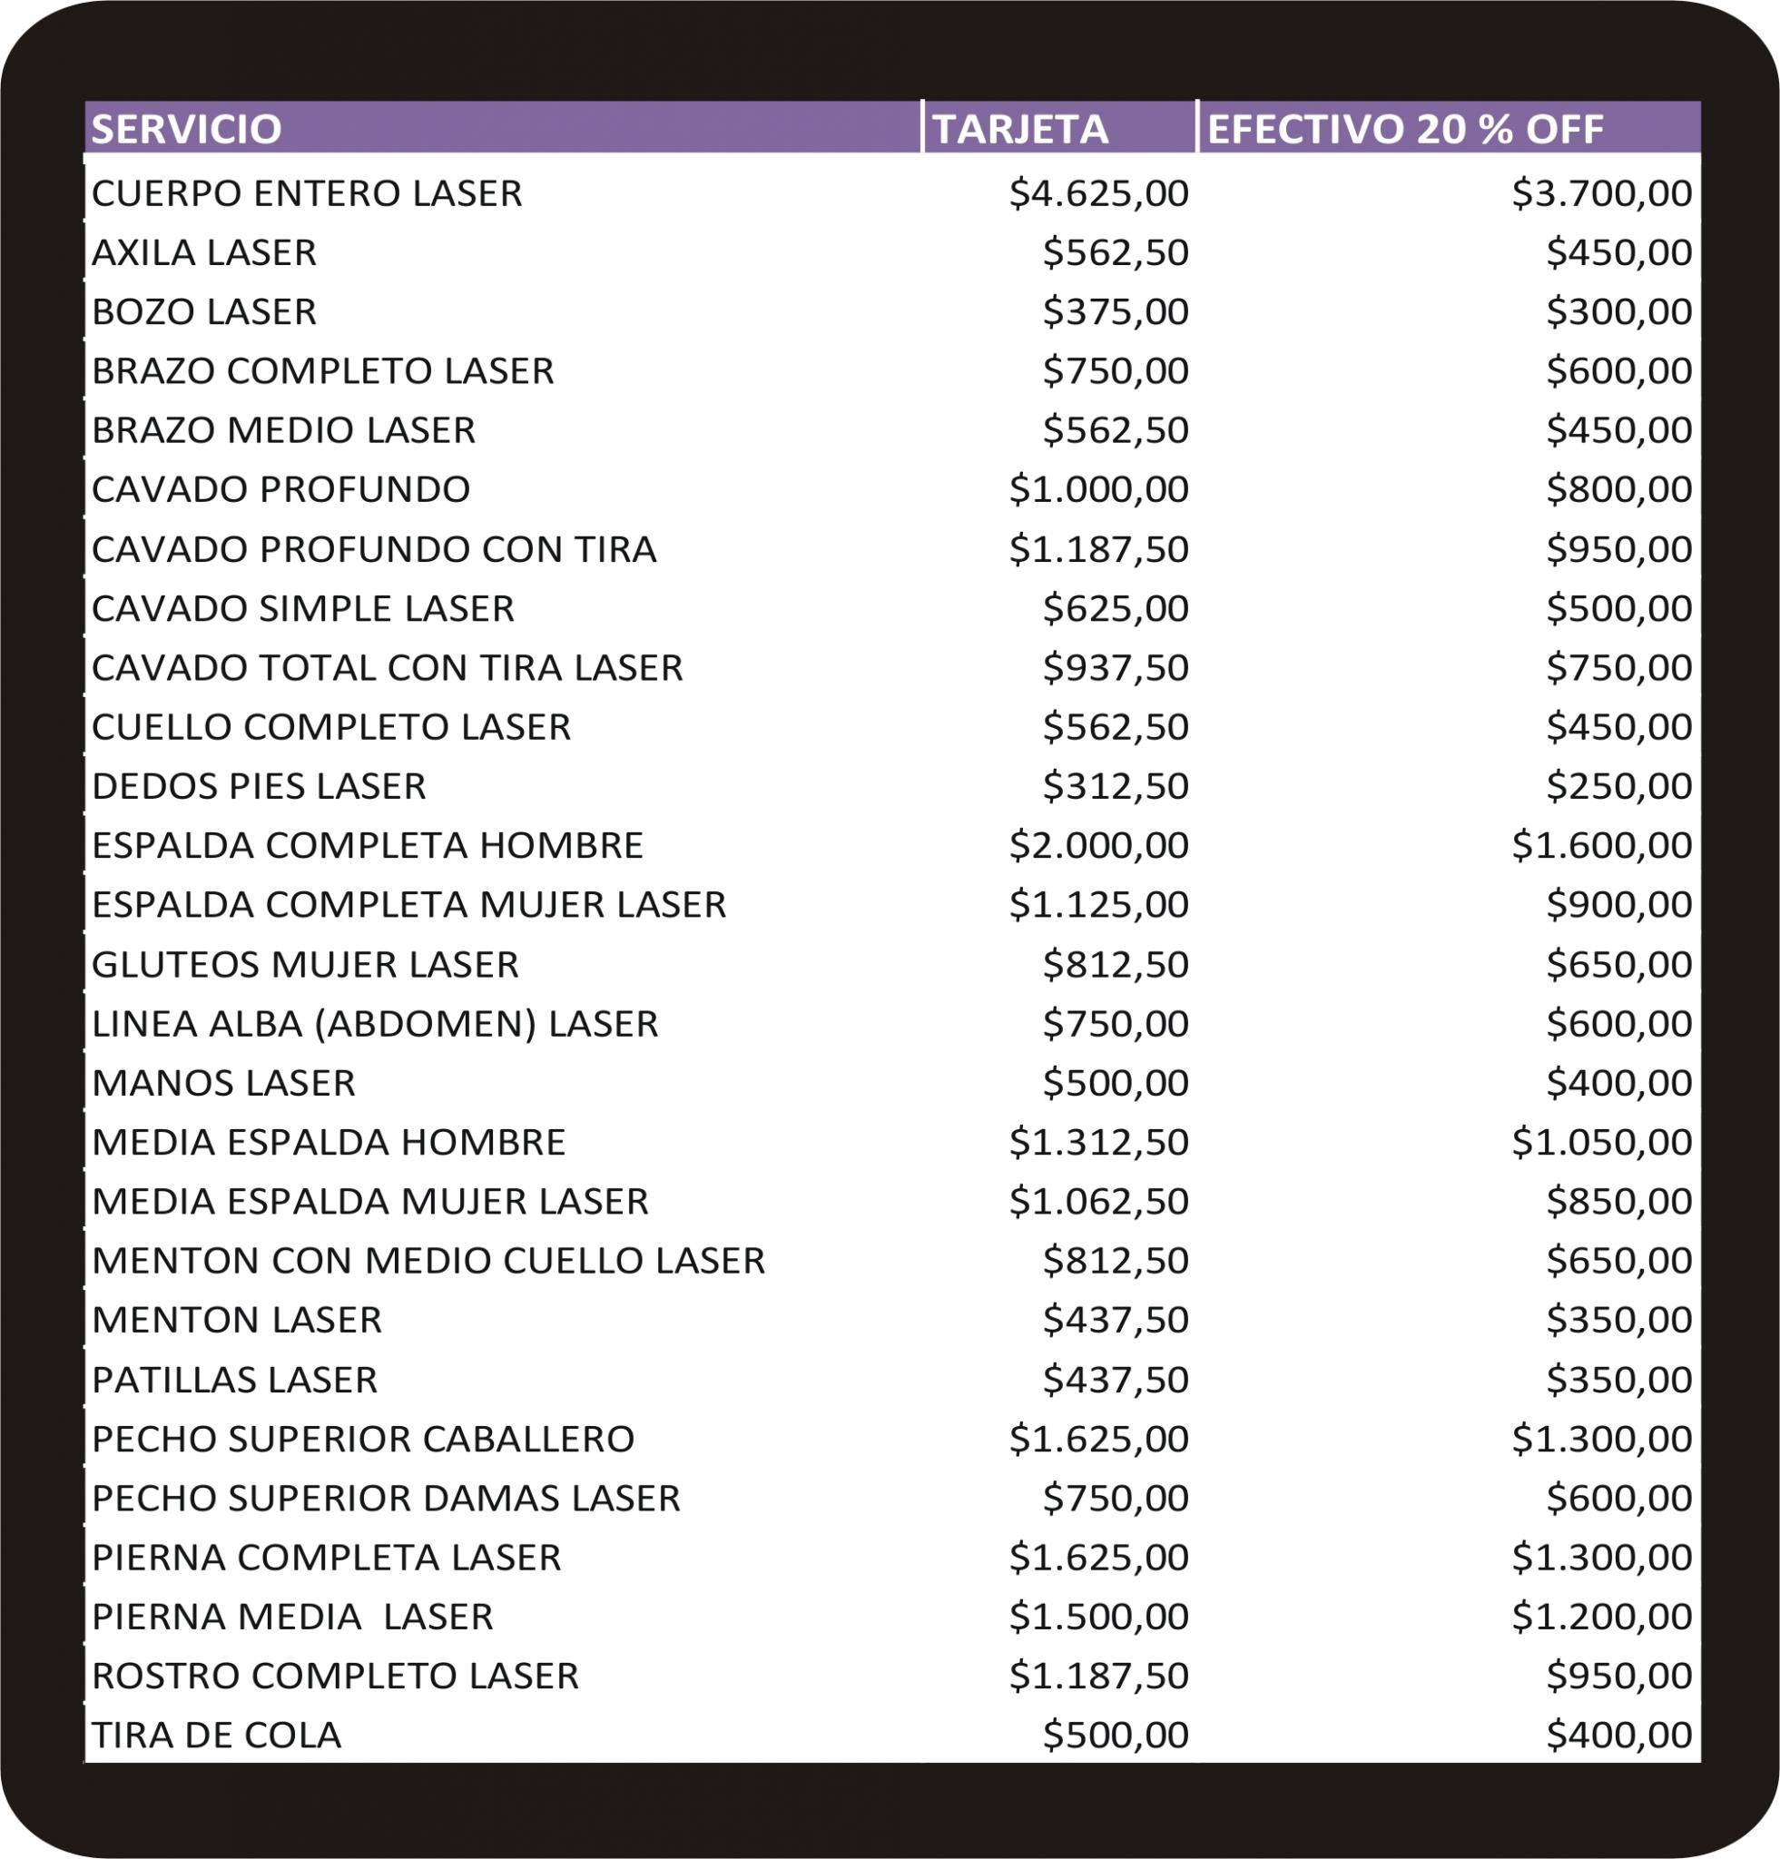Click CAVADO PROFUNDO CON TIRA service
Viewport: 1780px width, 1859px height.
pos(374,549)
